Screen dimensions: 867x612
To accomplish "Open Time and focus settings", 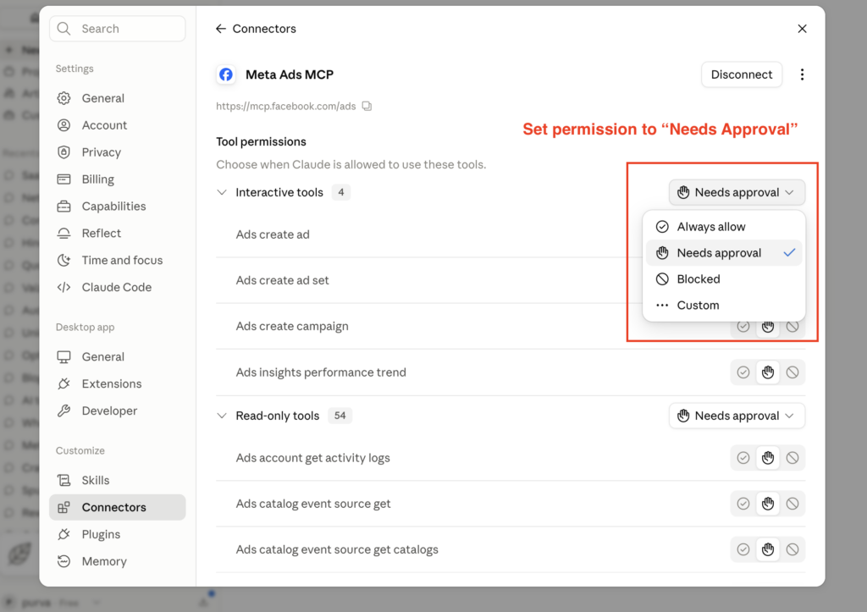I will [x=117, y=261].
